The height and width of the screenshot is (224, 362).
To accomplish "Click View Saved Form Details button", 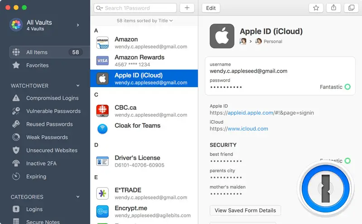I will tap(245, 210).
